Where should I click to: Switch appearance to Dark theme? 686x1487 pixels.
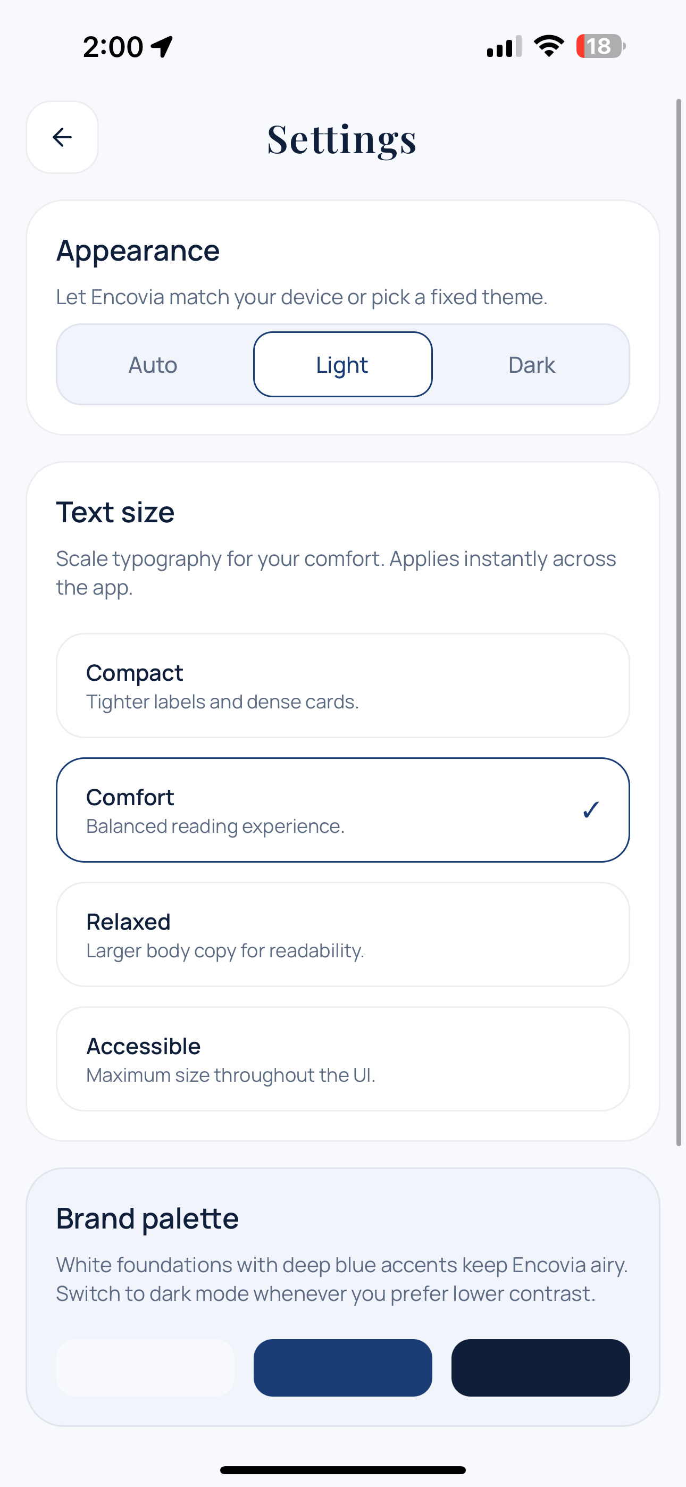click(531, 365)
